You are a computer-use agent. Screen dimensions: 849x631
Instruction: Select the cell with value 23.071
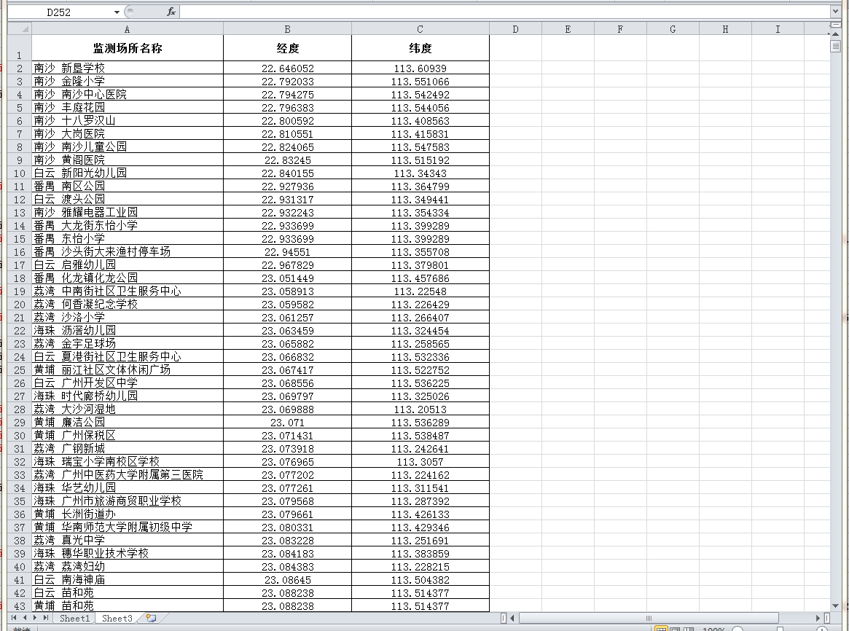(x=288, y=422)
